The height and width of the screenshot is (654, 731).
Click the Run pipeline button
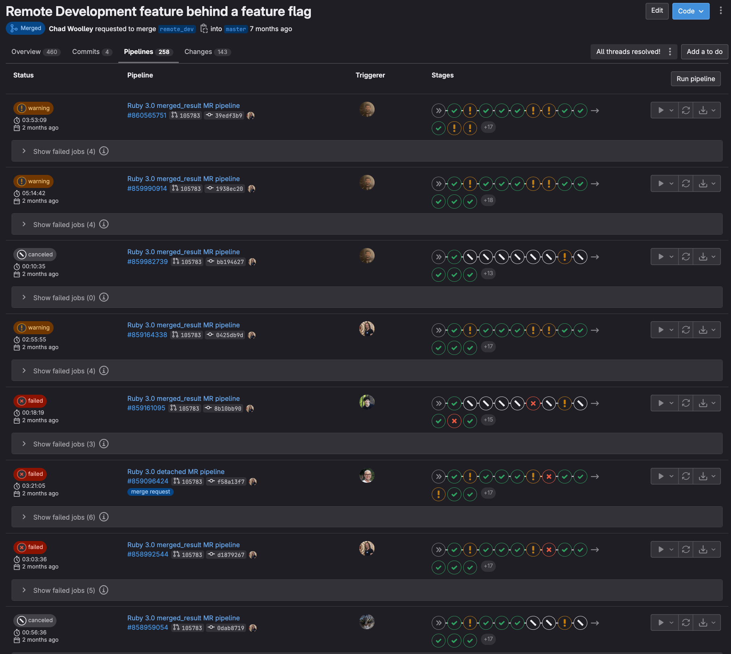[696, 79]
